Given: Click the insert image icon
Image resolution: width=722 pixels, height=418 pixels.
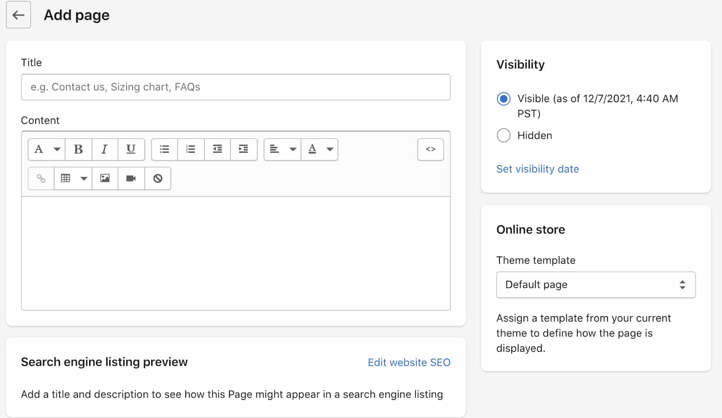Looking at the screenshot, I should tap(105, 178).
